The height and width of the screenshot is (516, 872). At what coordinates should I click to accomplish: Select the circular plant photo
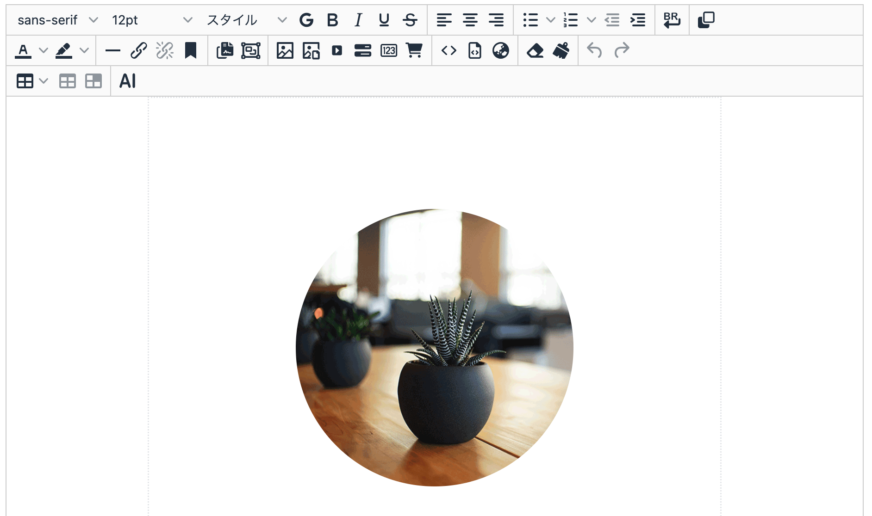[435, 347]
